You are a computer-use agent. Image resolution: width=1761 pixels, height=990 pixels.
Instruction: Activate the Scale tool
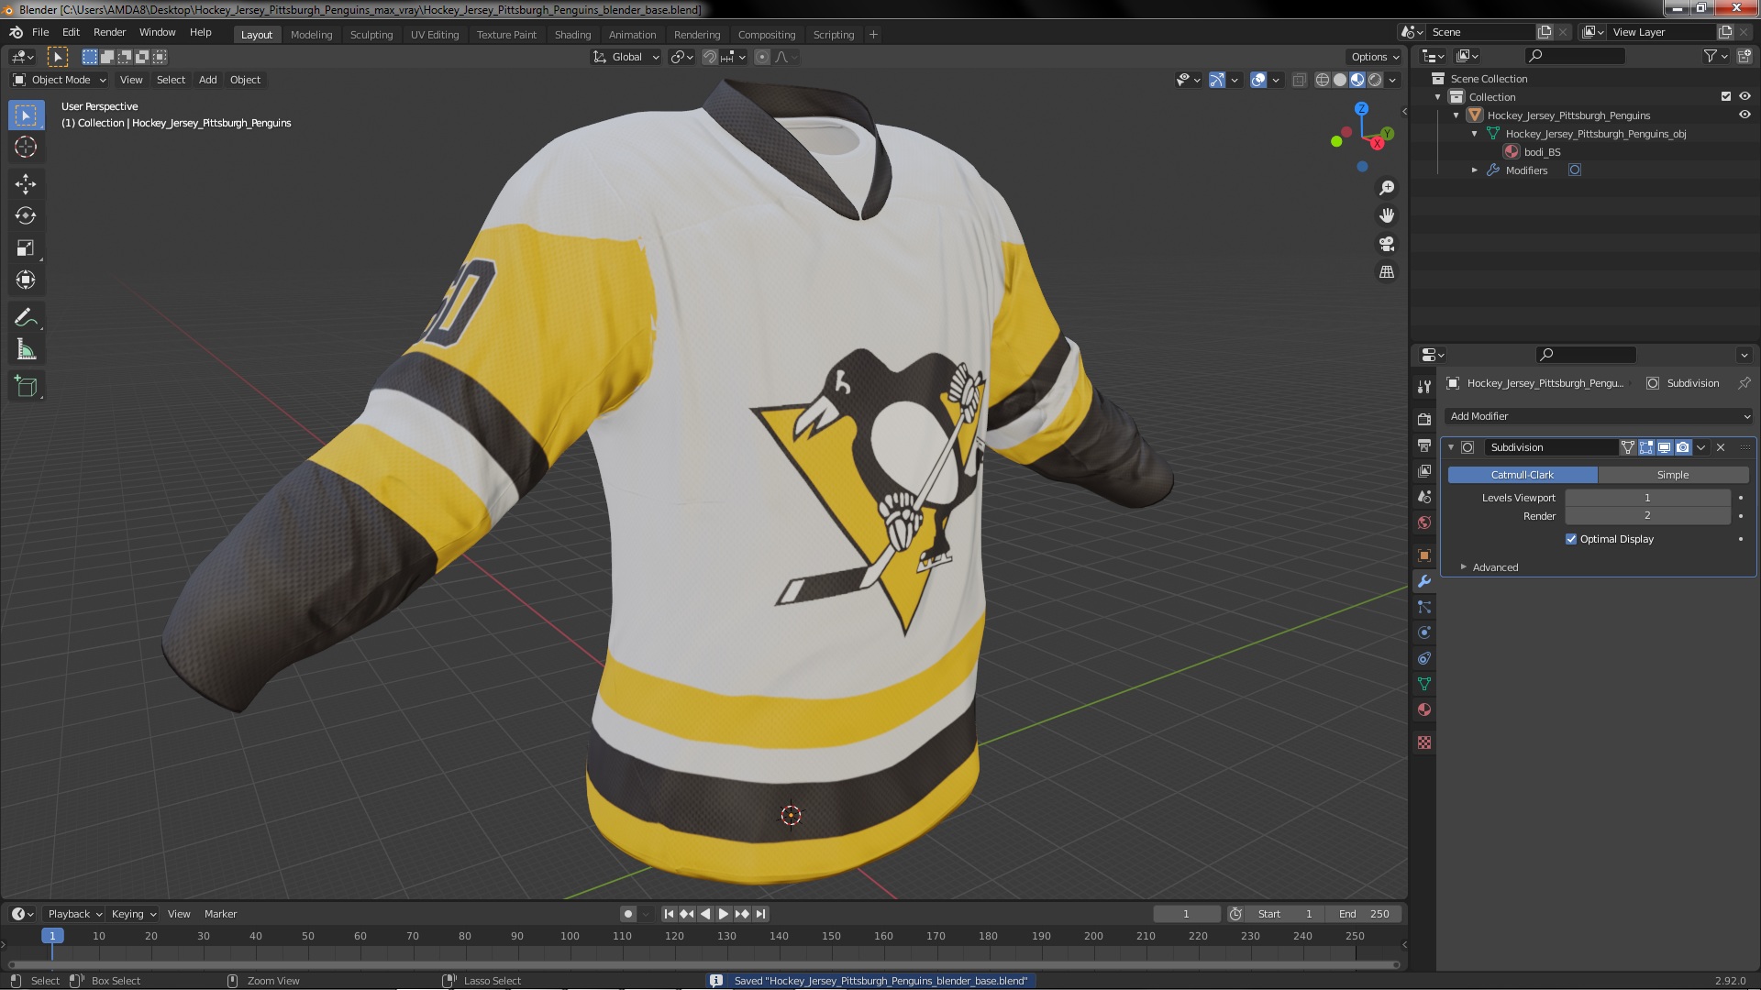pyautogui.click(x=26, y=248)
